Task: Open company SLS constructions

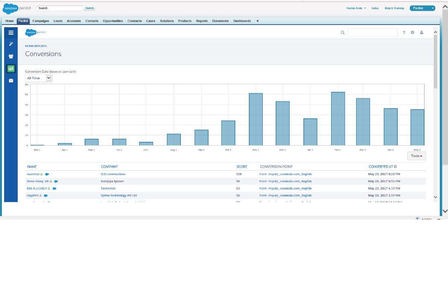Action: [x=113, y=174]
